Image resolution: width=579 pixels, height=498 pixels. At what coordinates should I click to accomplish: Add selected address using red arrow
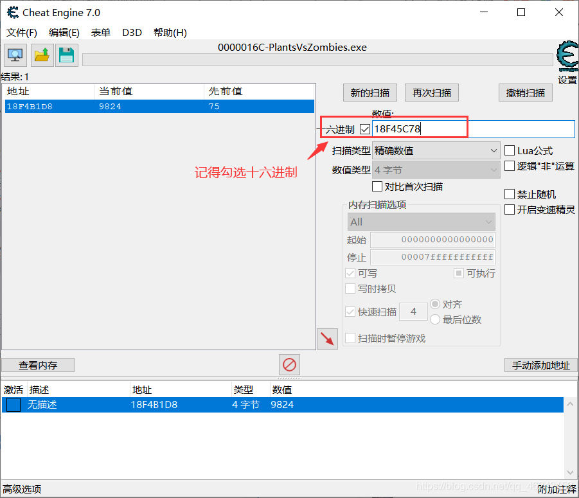[x=327, y=339]
